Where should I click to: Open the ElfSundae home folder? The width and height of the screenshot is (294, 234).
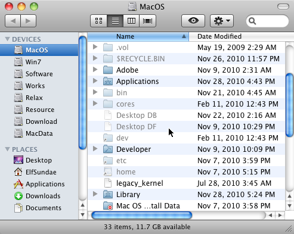(x=39, y=172)
